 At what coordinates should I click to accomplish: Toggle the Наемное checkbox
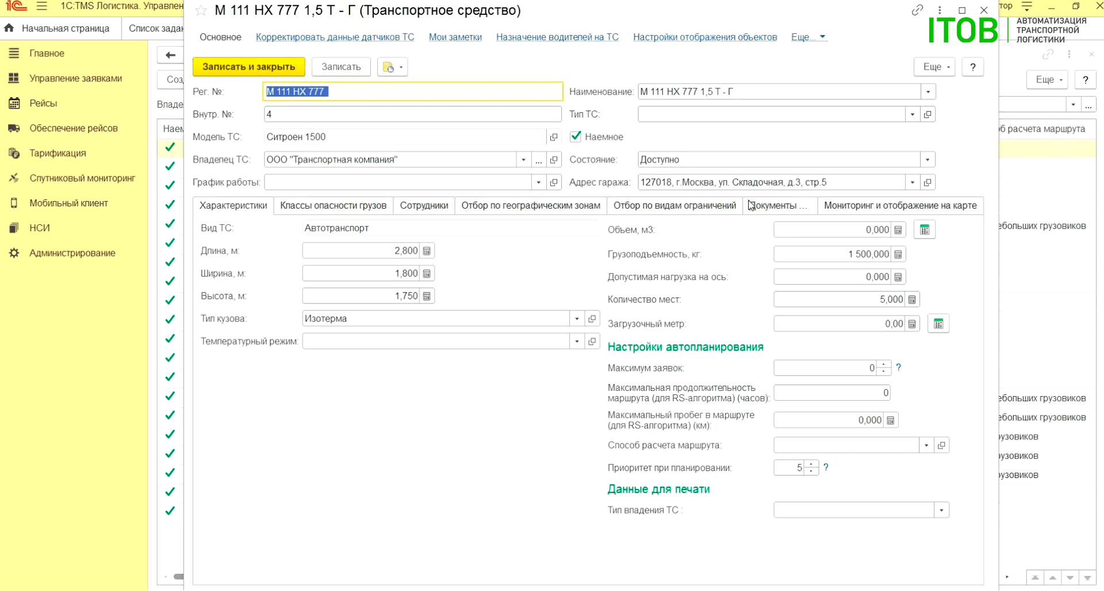tap(576, 137)
